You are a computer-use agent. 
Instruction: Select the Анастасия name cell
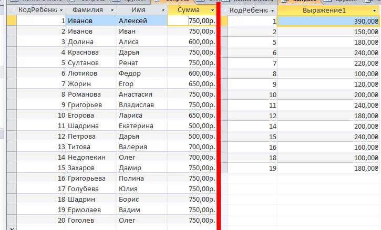[x=142, y=95]
